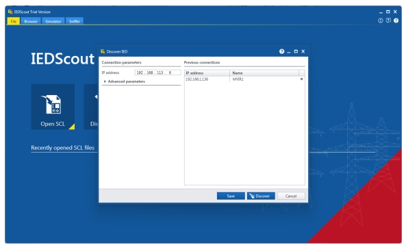
Task: Click the Save button
Action: [231, 196]
